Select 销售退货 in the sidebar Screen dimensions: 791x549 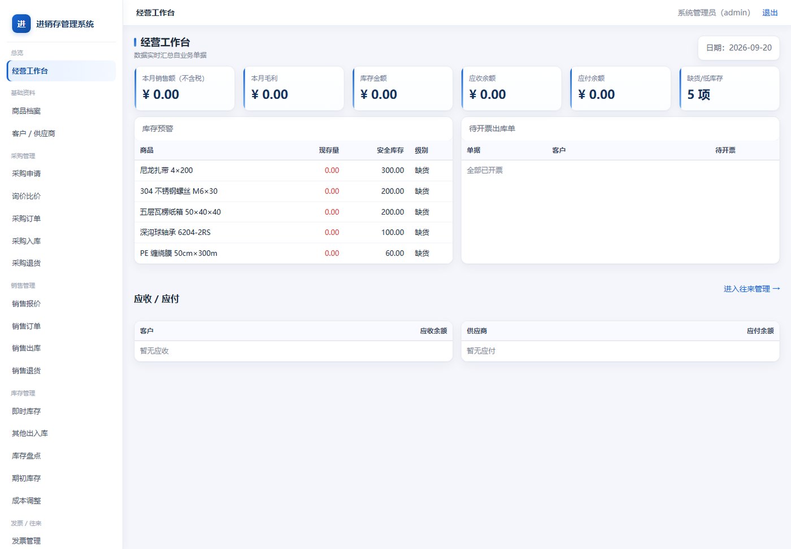[61, 371]
